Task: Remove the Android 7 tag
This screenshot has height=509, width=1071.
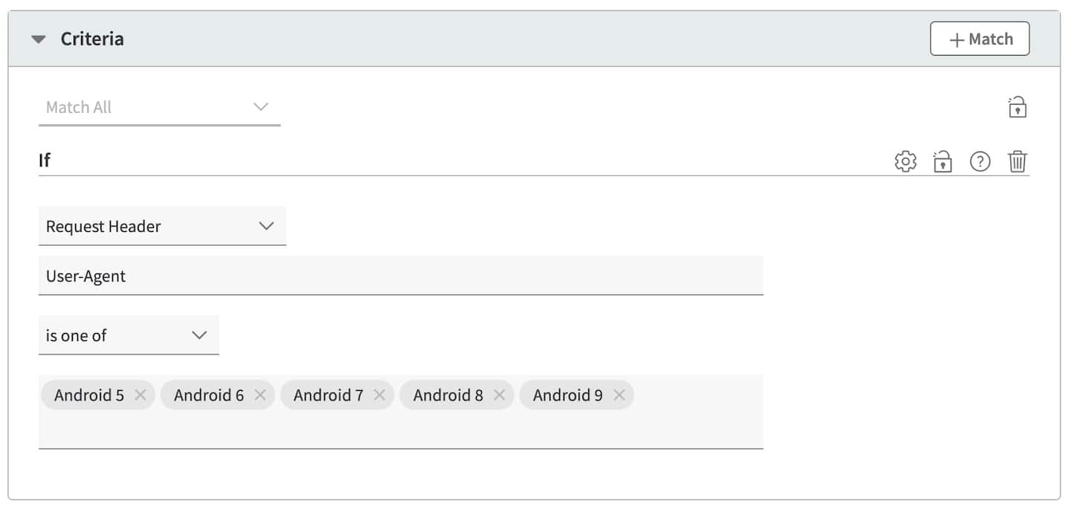Action: click(x=379, y=395)
